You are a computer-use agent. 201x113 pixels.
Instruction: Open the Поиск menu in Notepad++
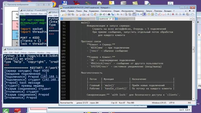tap(79, 11)
